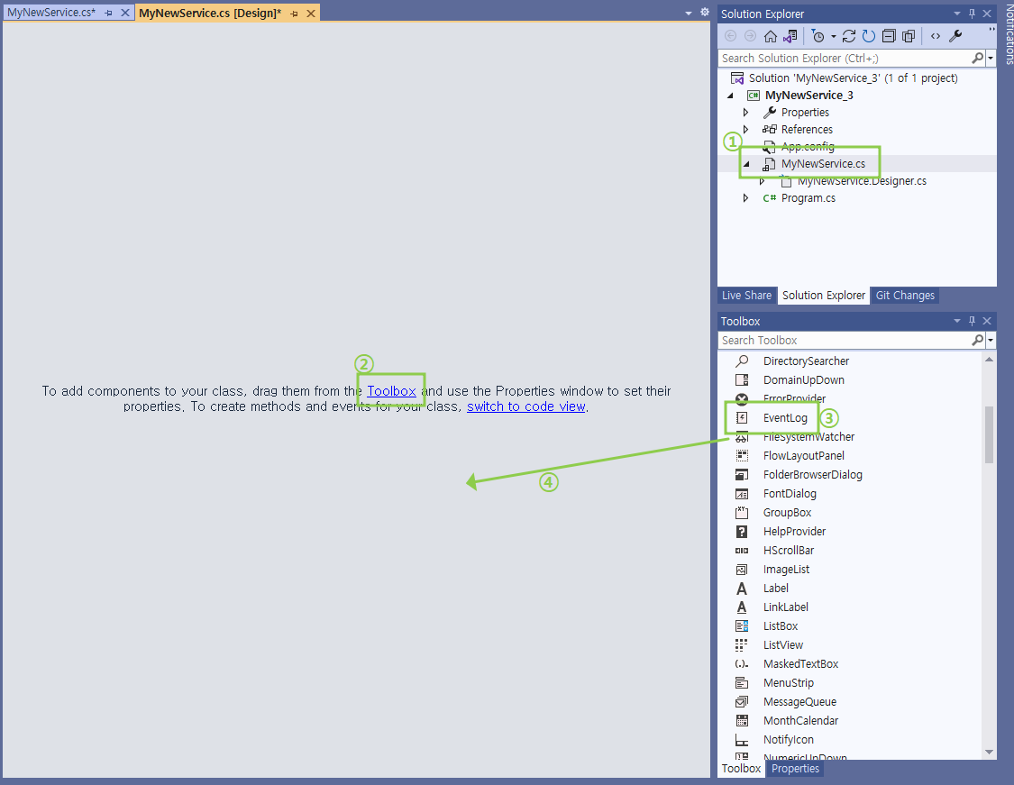This screenshot has height=785, width=1014.
Task: Select ListView in Toolbox
Action: [783, 645]
